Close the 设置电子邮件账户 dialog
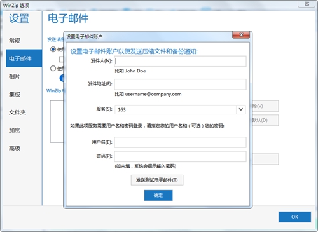318x232 pixels. coord(241,35)
